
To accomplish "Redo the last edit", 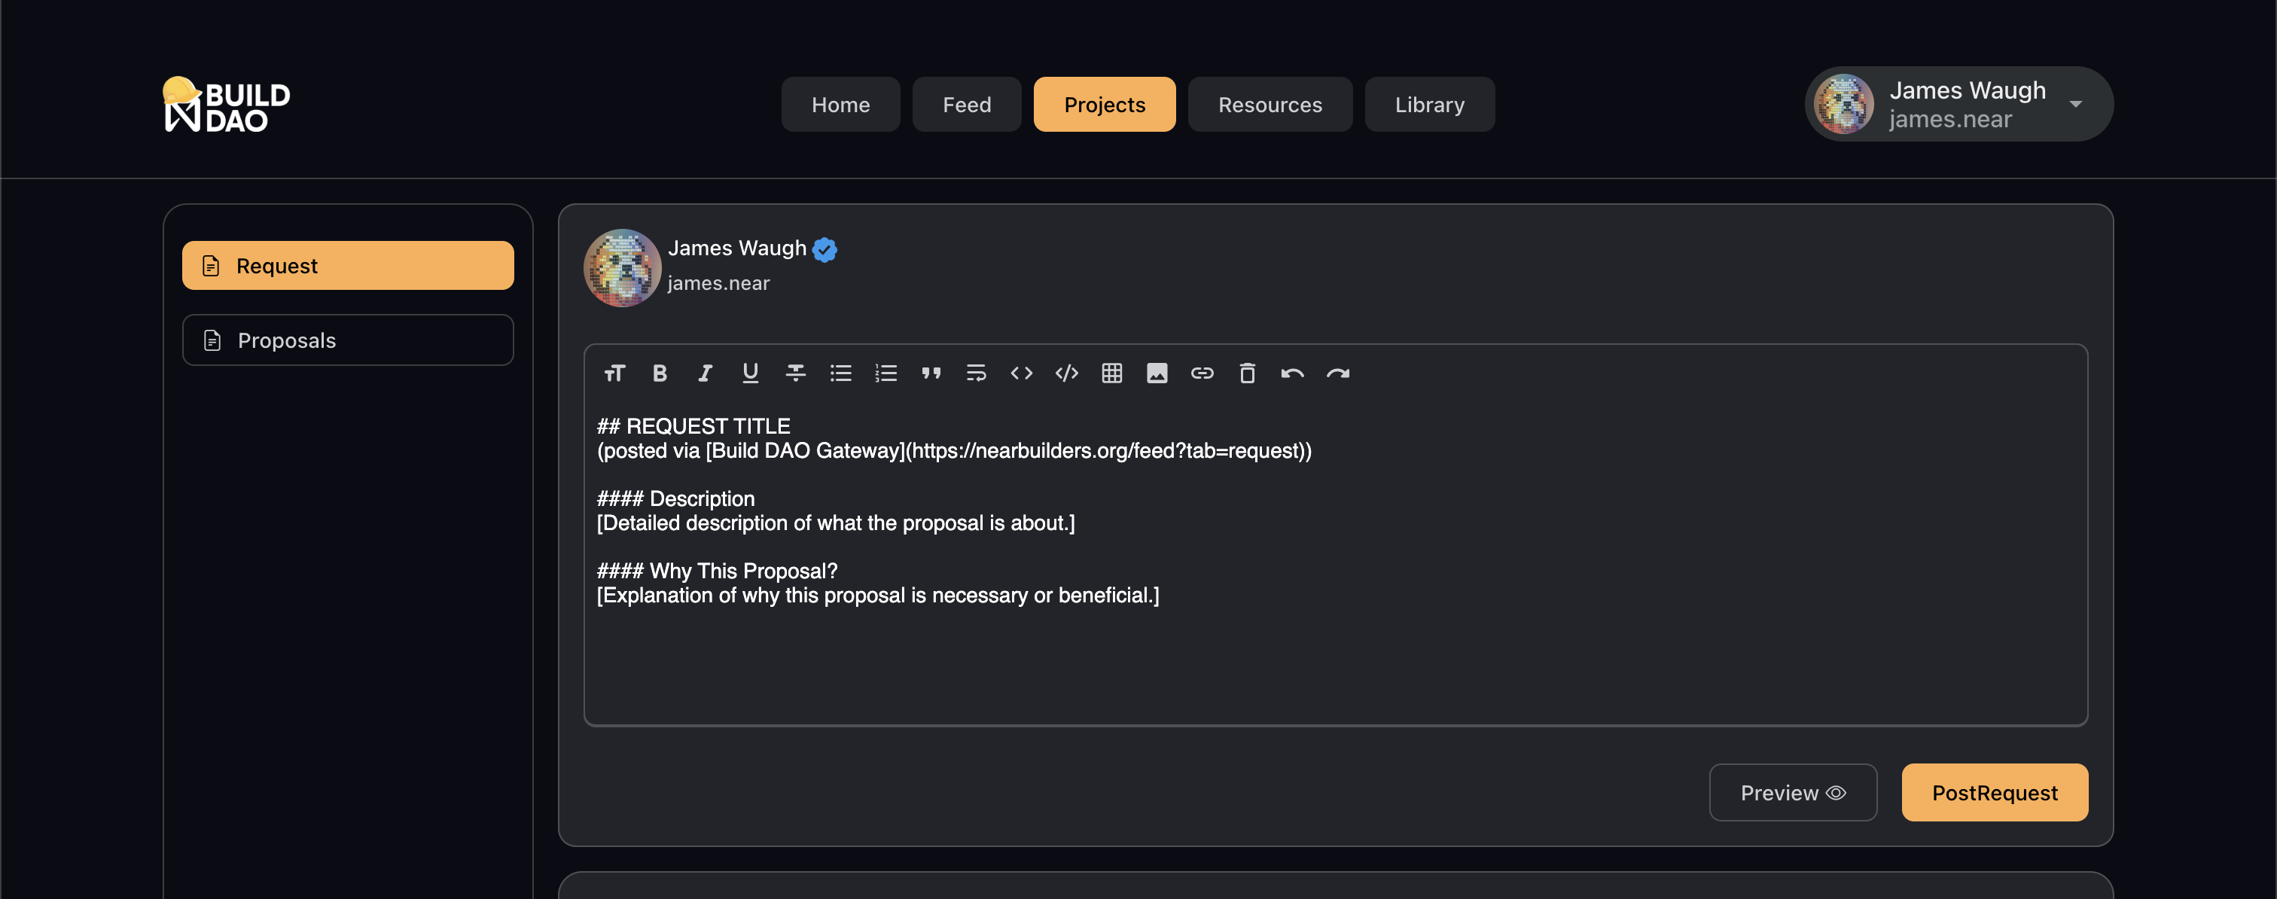I will [x=1337, y=373].
